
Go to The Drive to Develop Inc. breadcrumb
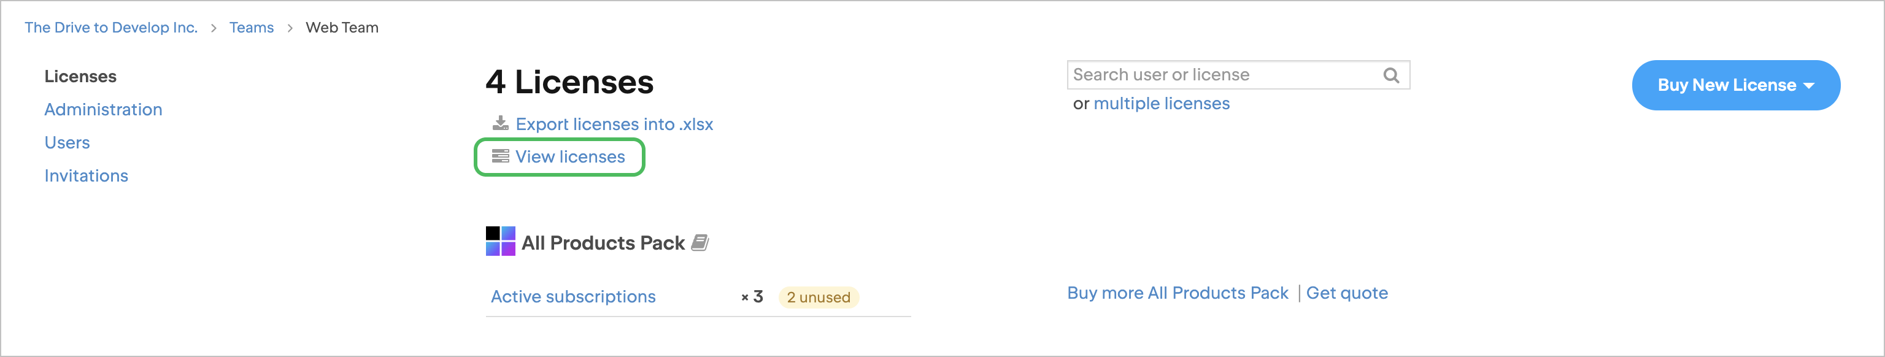(x=111, y=28)
